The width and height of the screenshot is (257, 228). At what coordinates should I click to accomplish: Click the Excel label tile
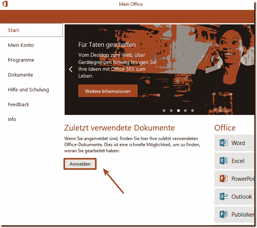[234, 161]
